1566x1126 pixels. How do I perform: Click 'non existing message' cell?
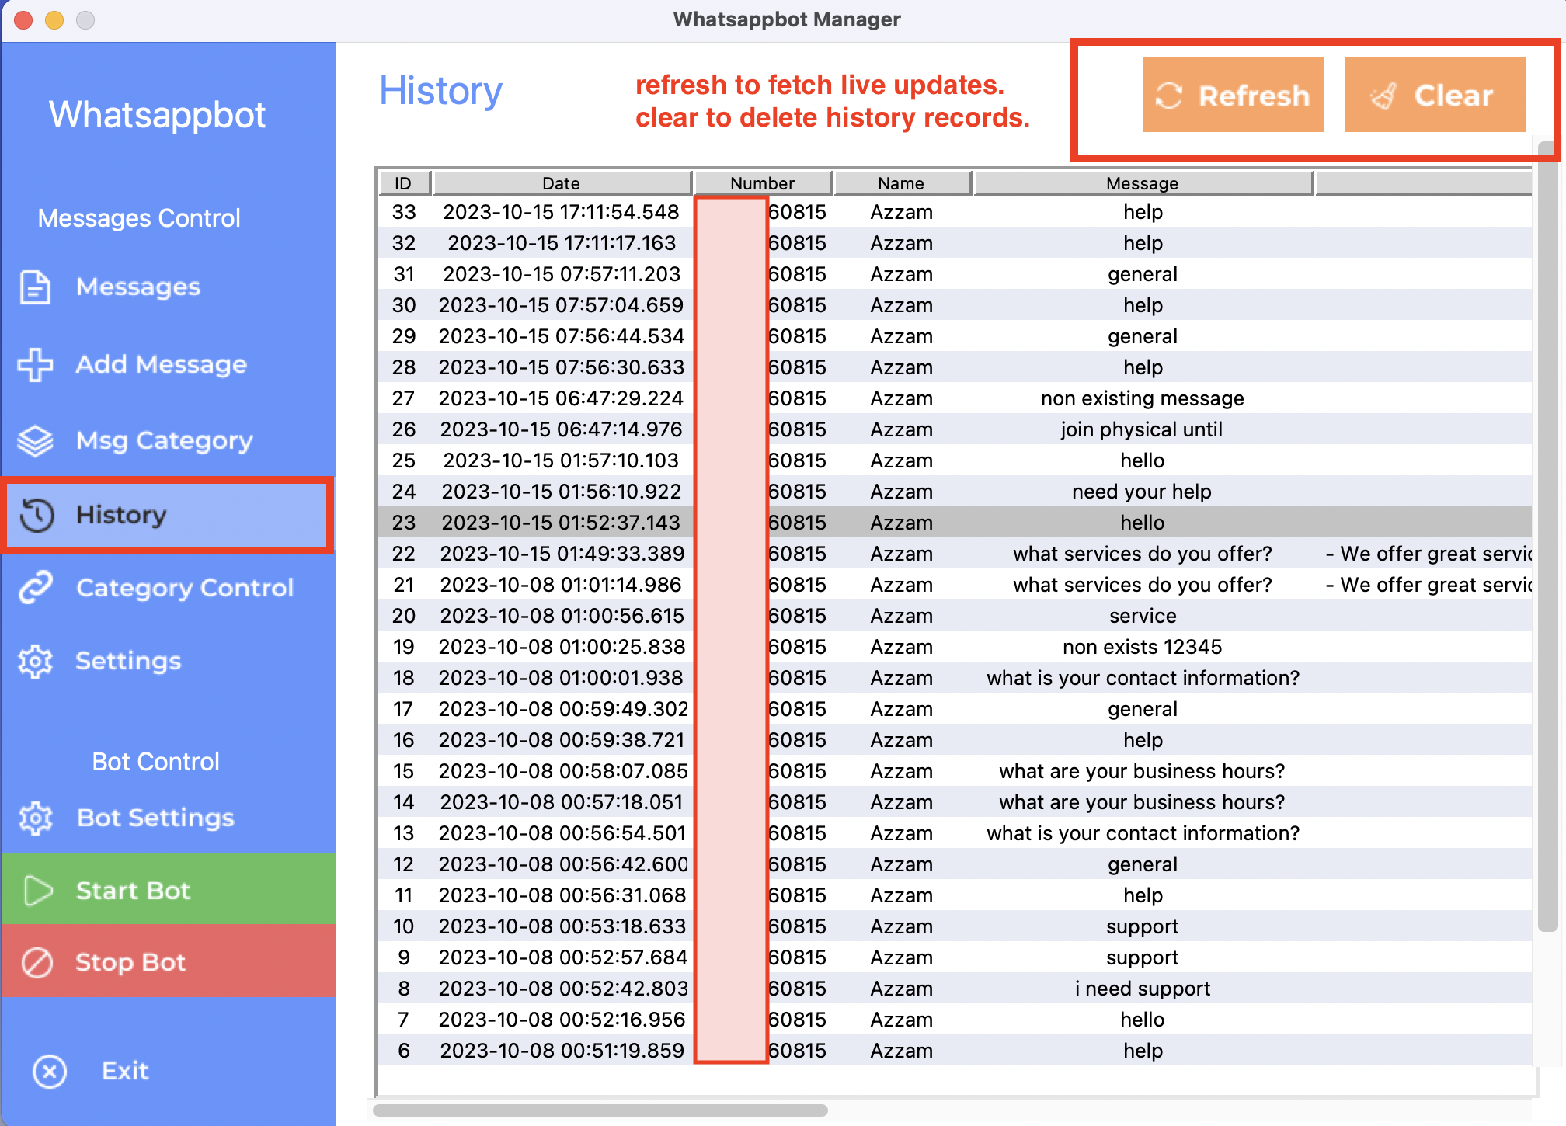[x=1143, y=398]
